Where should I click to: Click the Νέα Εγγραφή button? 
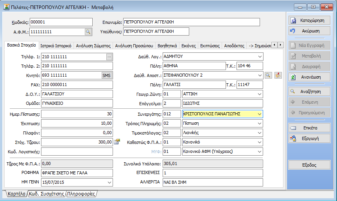(x=309, y=45)
